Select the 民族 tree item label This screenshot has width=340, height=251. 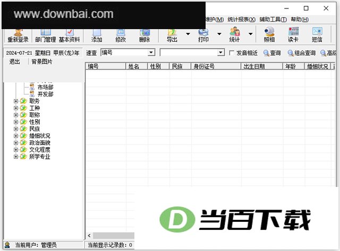pyautogui.click(x=35, y=129)
